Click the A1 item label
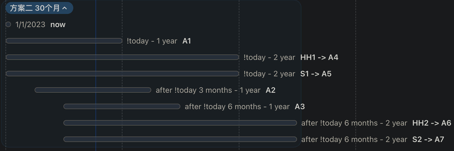 pyautogui.click(x=187, y=41)
